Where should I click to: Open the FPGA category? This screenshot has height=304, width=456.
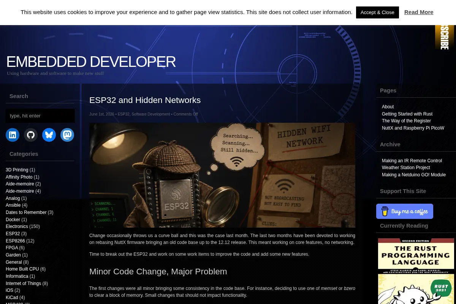click(12, 248)
